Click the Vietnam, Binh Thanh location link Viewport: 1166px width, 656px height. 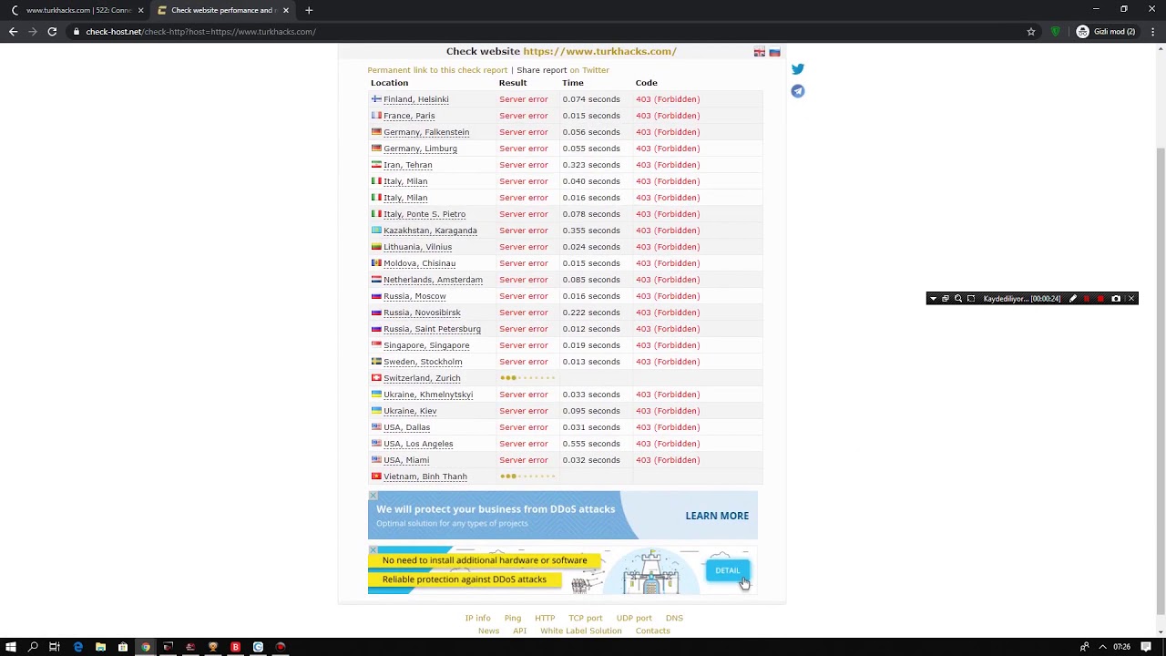pos(424,477)
